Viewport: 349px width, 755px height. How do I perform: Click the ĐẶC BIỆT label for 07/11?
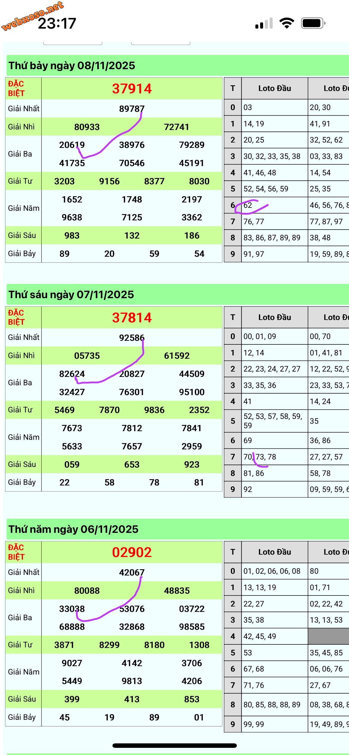coord(16,317)
